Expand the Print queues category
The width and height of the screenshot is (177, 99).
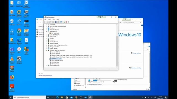47,37
